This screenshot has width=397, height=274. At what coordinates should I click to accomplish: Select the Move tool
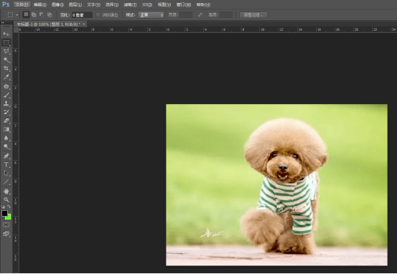click(6, 34)
